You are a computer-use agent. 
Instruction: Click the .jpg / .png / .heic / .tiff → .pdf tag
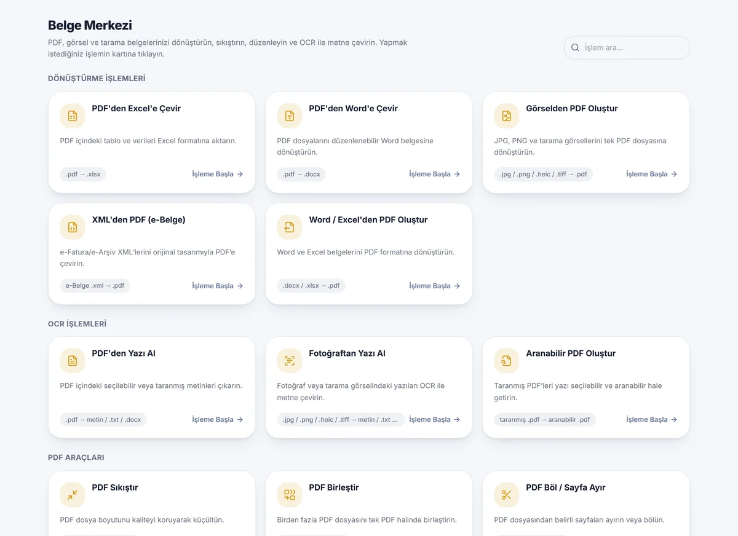point(544,174)
